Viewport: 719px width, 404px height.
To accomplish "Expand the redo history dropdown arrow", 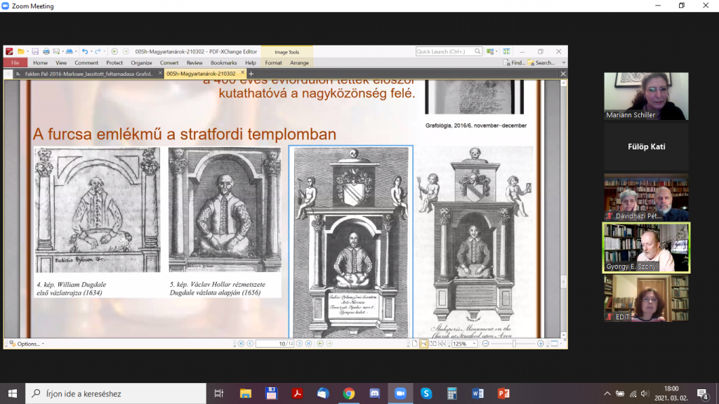I will click(x=104, y=52).
